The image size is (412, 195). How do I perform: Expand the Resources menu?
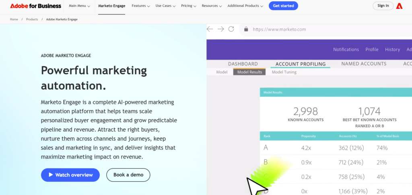(212, 6)
